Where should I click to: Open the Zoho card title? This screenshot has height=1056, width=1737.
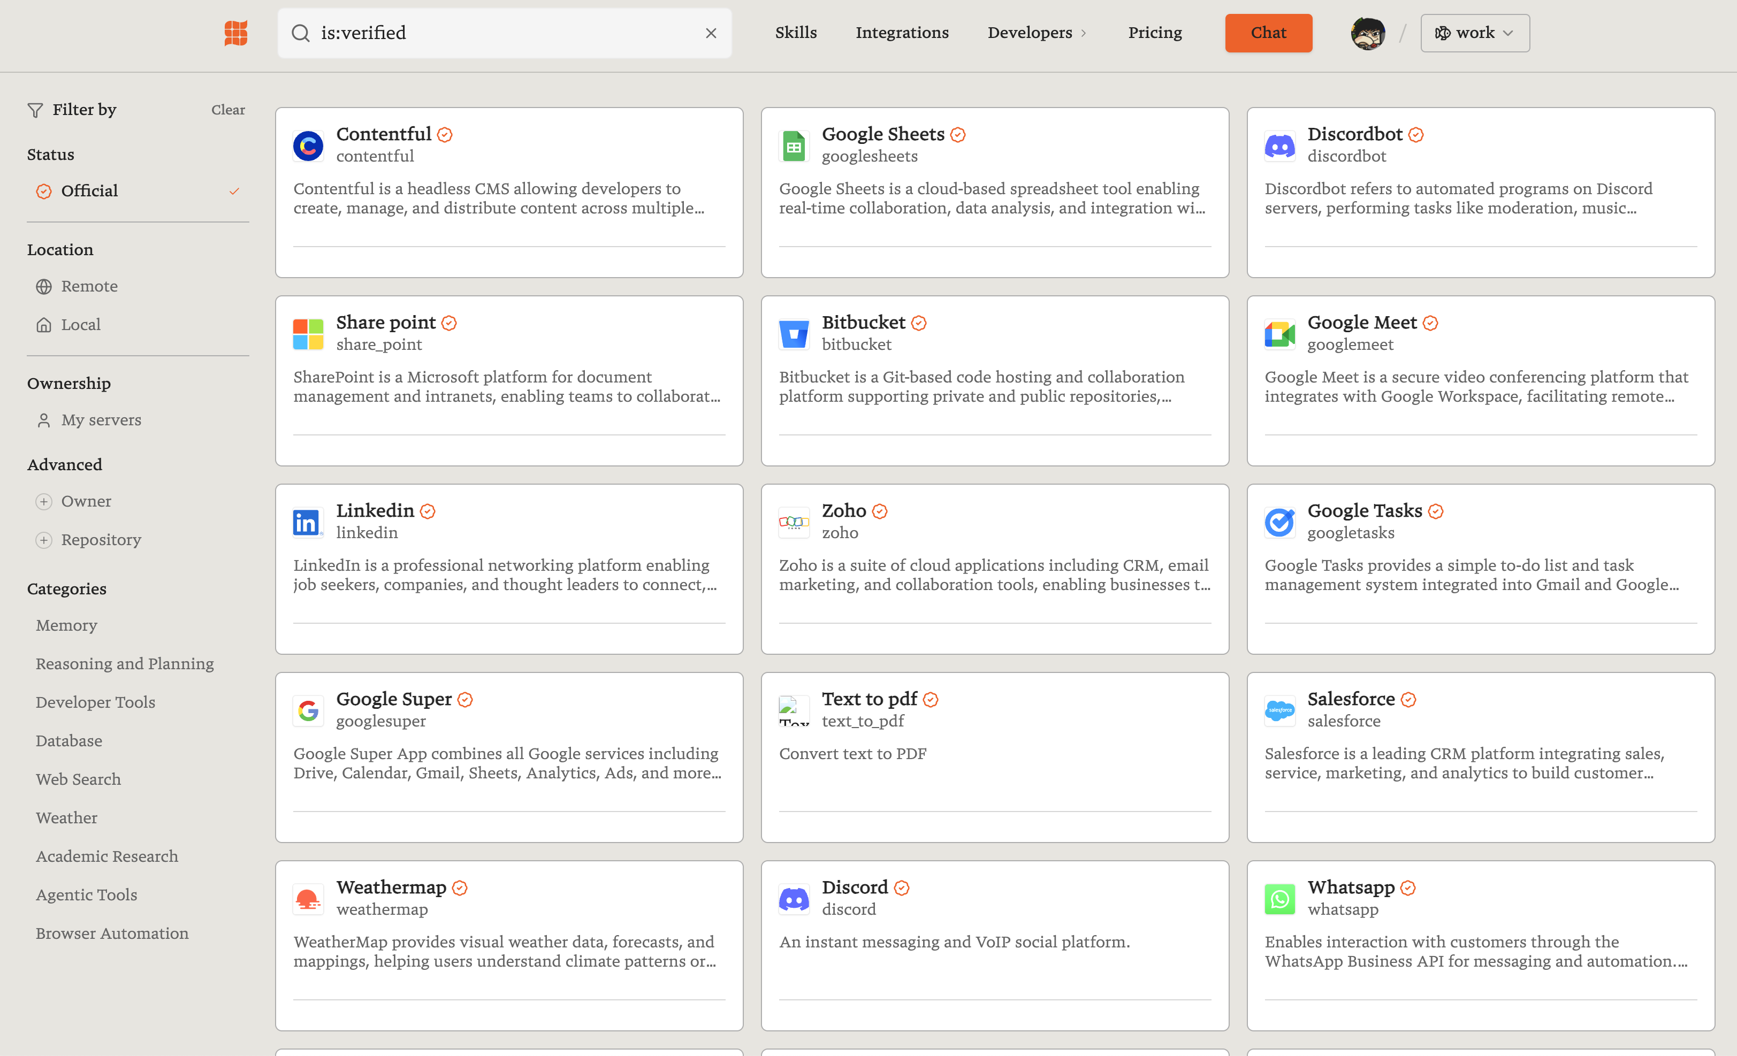point(844,511)
